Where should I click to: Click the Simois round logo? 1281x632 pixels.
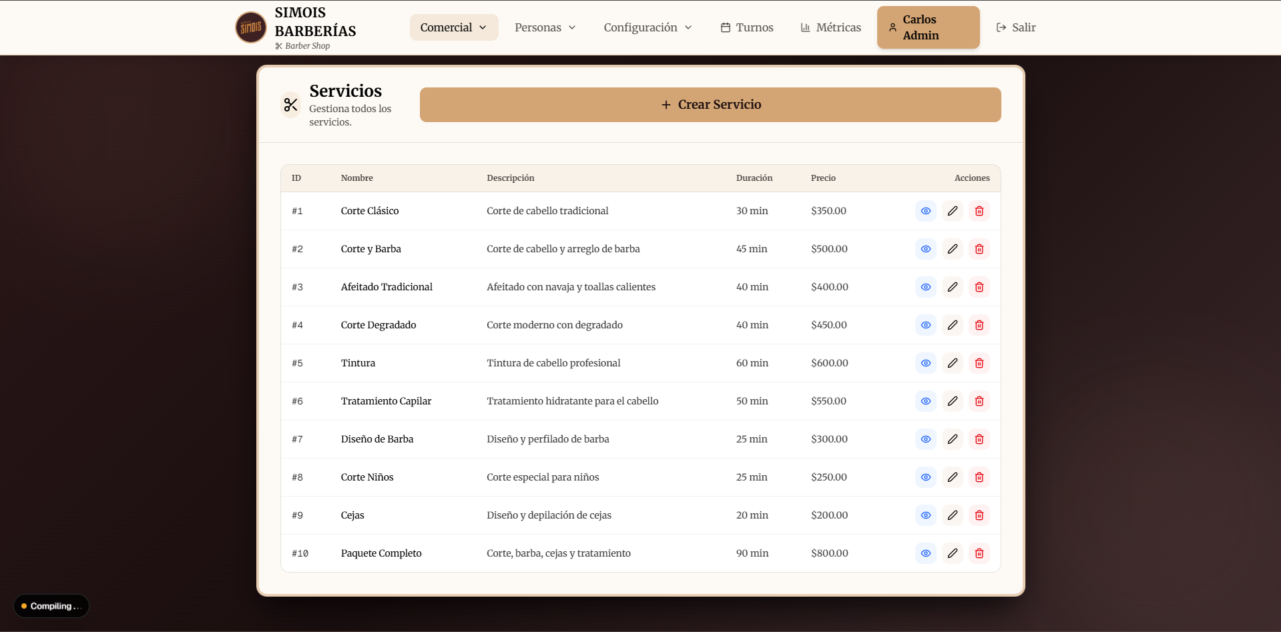pos(251,27)
